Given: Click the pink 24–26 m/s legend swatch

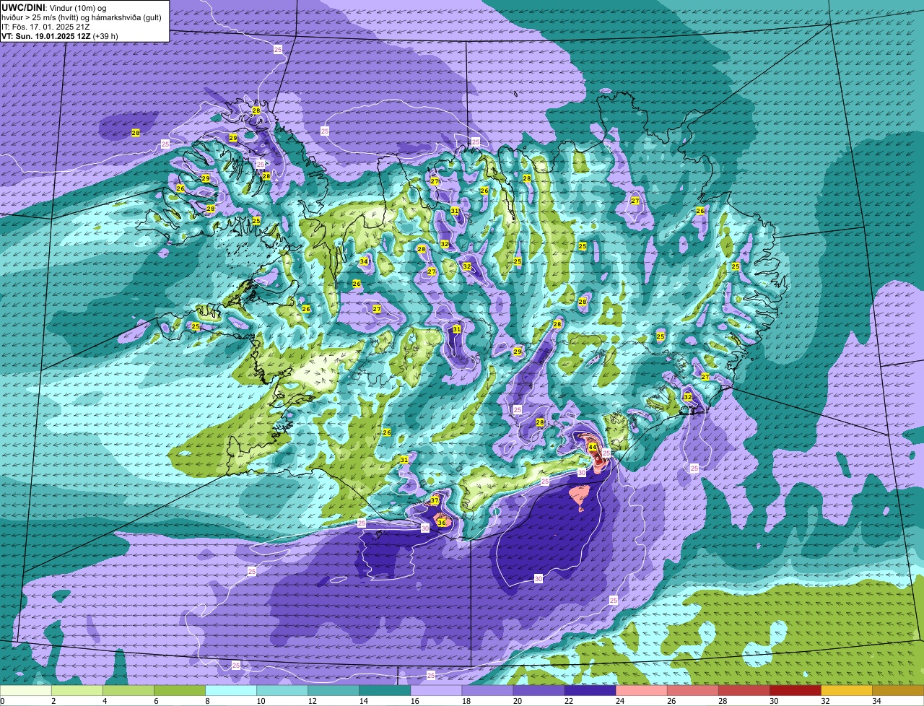Looking at the screenshot, I should click(642, 691).
